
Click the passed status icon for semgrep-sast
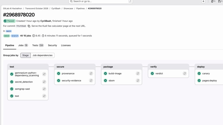point(12,89)
